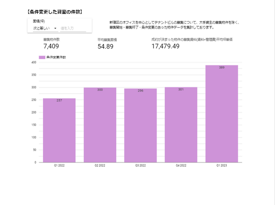The height and width of the screenshot is (205, 275).
Task: Click the Q1 2022 bar showing 257
Action: [x=59, y=130]
